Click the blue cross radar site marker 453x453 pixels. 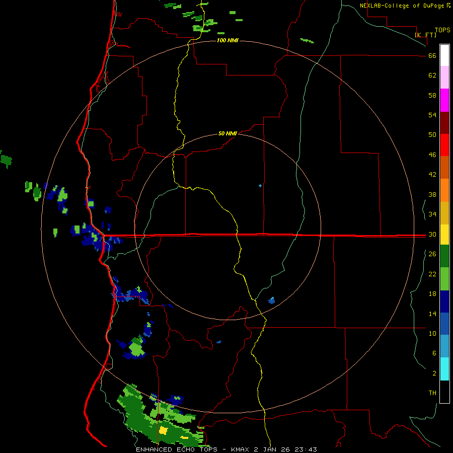[260, 186]
